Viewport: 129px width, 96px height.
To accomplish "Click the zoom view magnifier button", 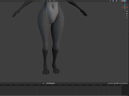I will (x=127, y=11).
